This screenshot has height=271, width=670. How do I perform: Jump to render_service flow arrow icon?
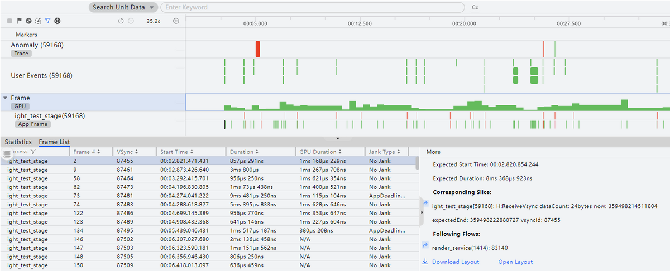425,245
